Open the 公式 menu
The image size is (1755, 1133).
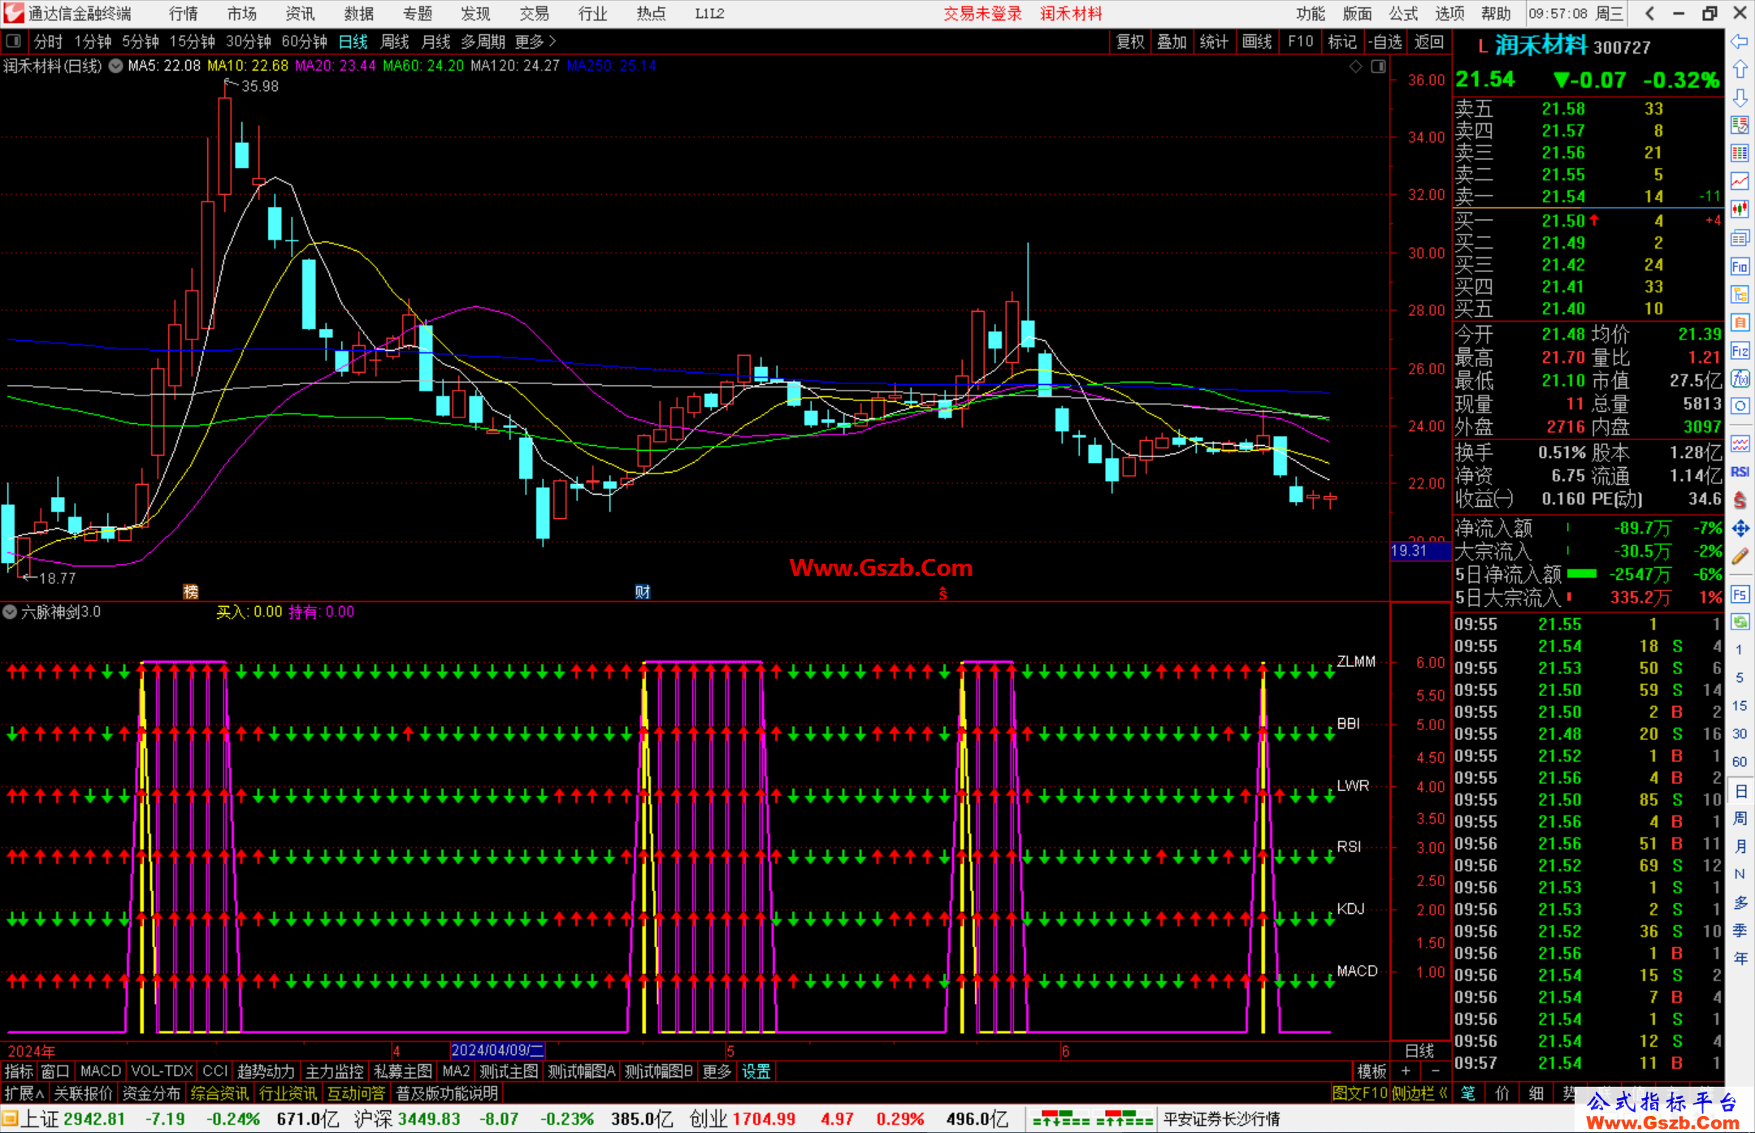pyautogui.click(x=1403, y=13)
